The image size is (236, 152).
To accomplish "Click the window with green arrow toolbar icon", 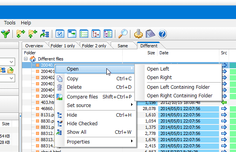I will coord(72,34).
